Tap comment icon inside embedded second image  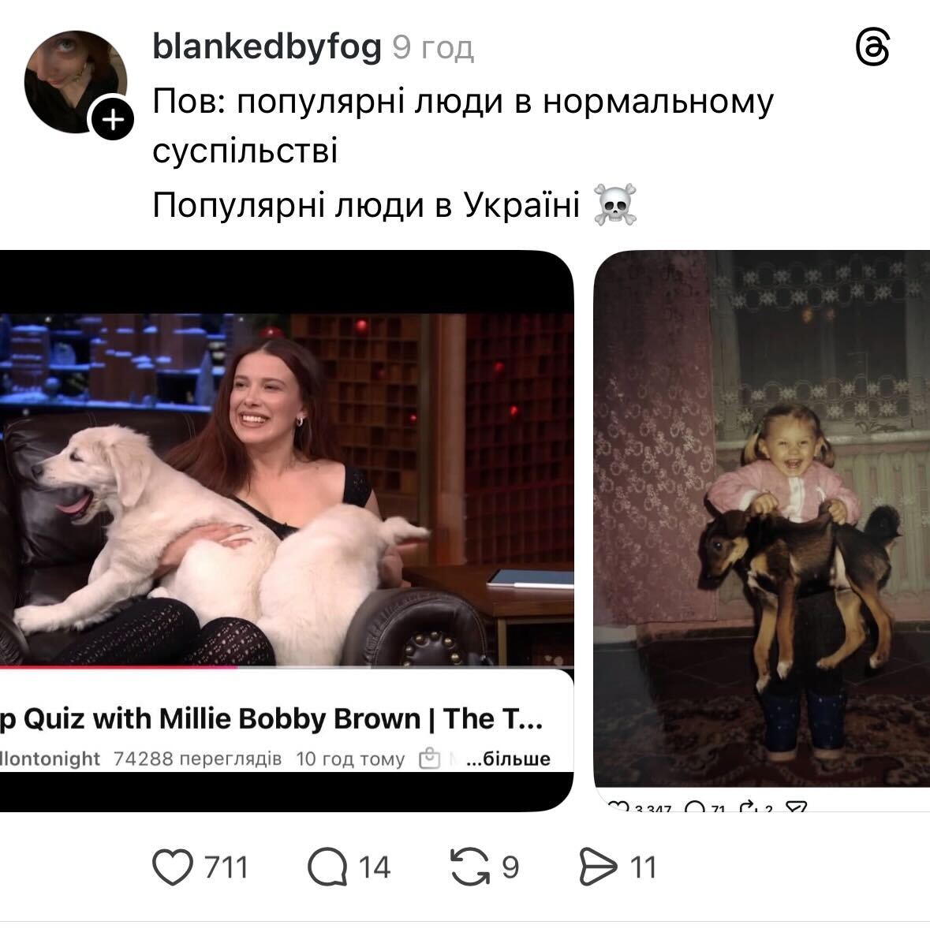point(695,807)
